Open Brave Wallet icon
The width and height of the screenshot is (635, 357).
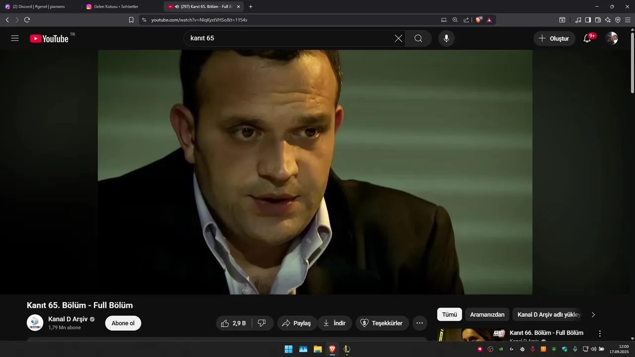pos(598,20)
